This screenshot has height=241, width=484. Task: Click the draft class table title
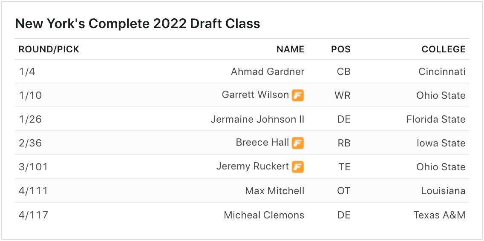pos(138,23)
